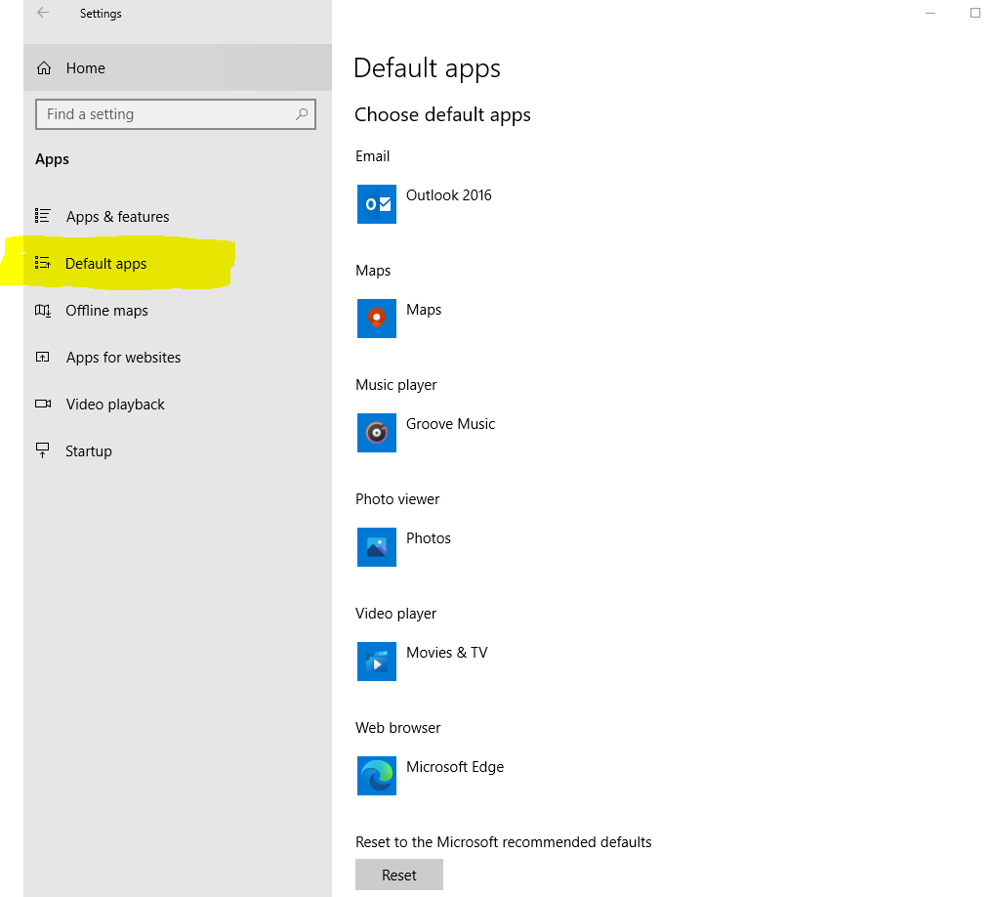Click the Microsoft Edge icon
This screenshot has height=897, width=992.
(x=377, y=776)
